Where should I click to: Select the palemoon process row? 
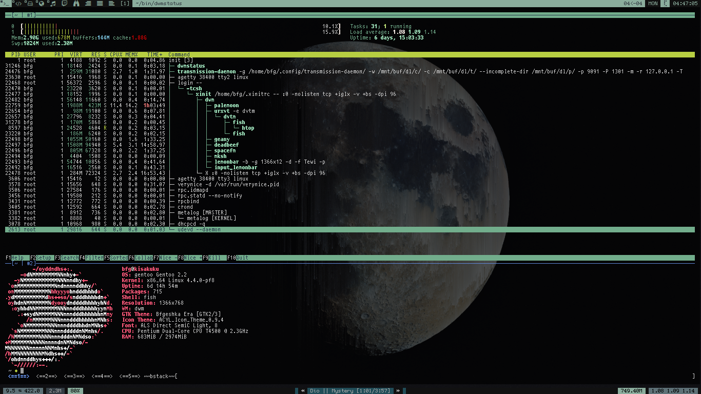(226, 106)
